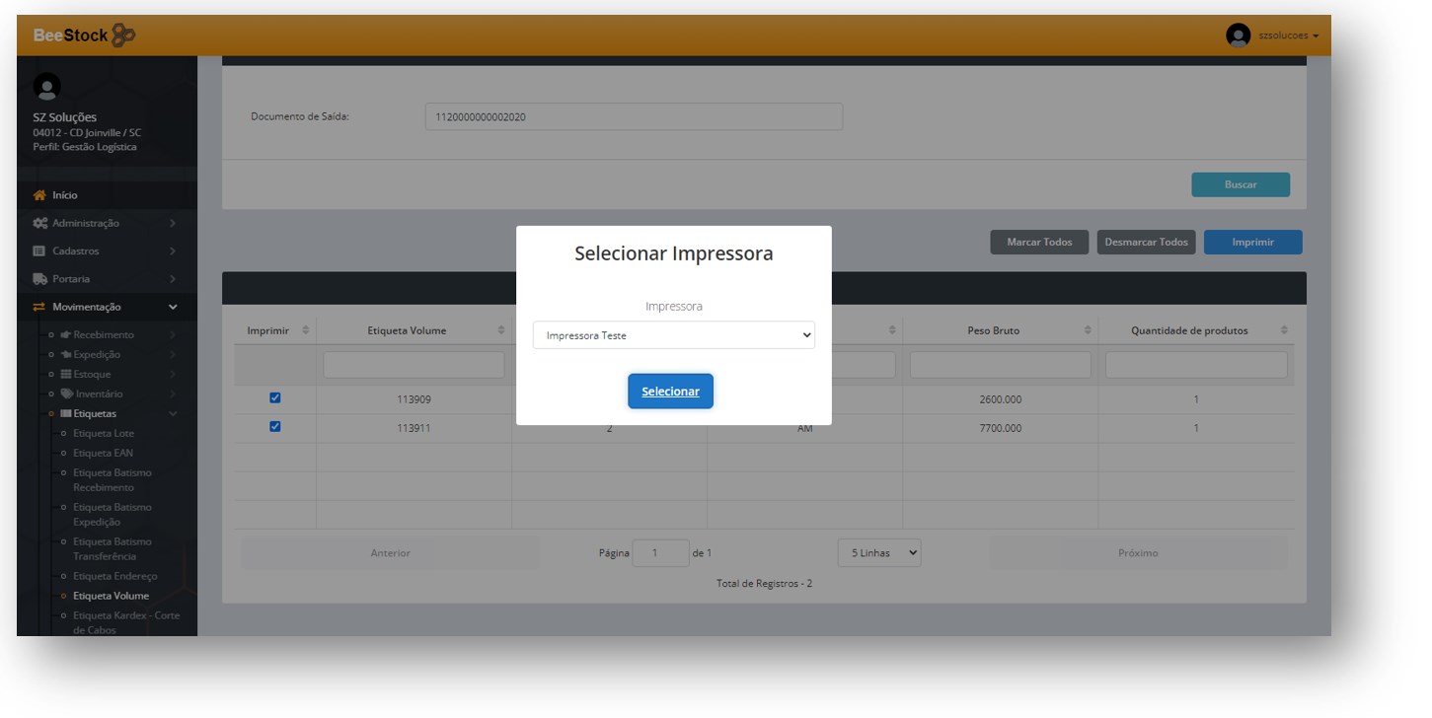Image resolution: width=1432 pixels, height=718 pixels.
Task: Click the Documento de Saída input field
Action: 634,116
